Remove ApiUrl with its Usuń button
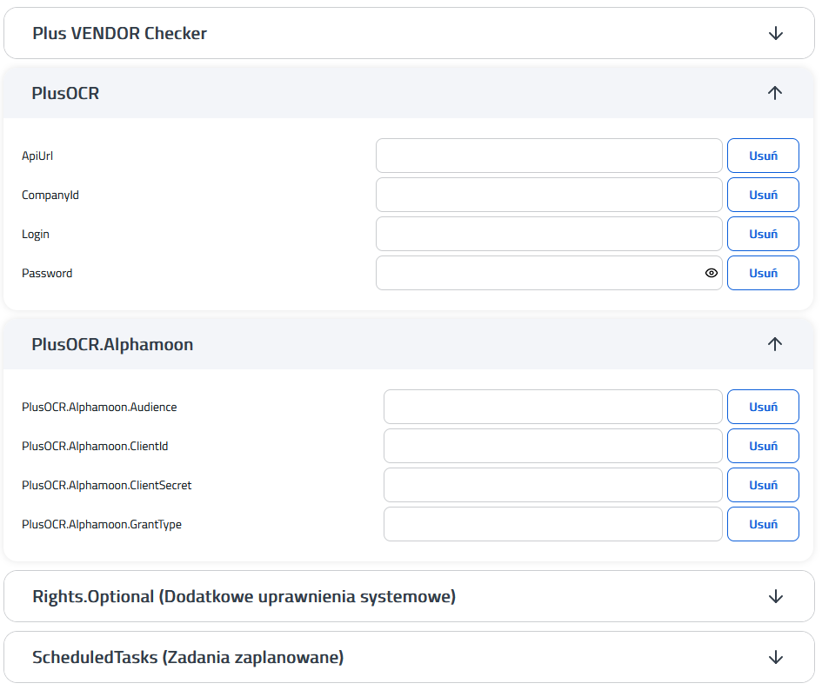This screenshot has height=690, width=822. click(763, 156)
